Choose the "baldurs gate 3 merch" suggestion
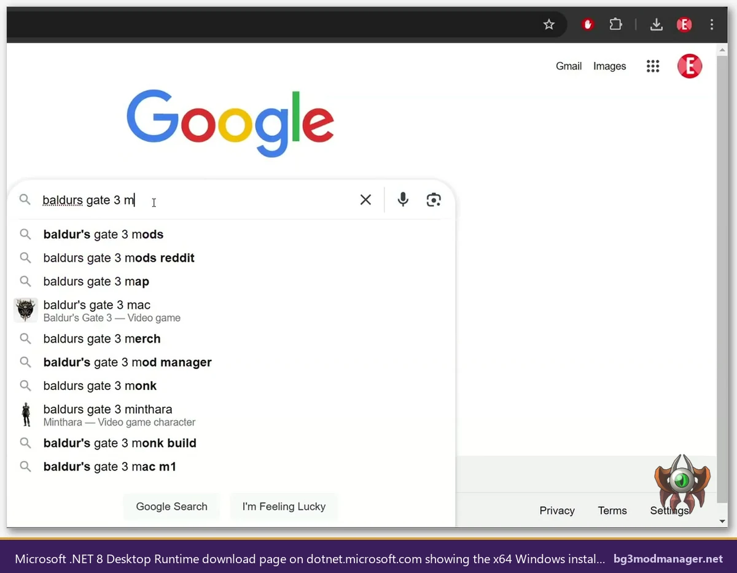The width and height of the screenshot is (737, 573). (231, 339)
